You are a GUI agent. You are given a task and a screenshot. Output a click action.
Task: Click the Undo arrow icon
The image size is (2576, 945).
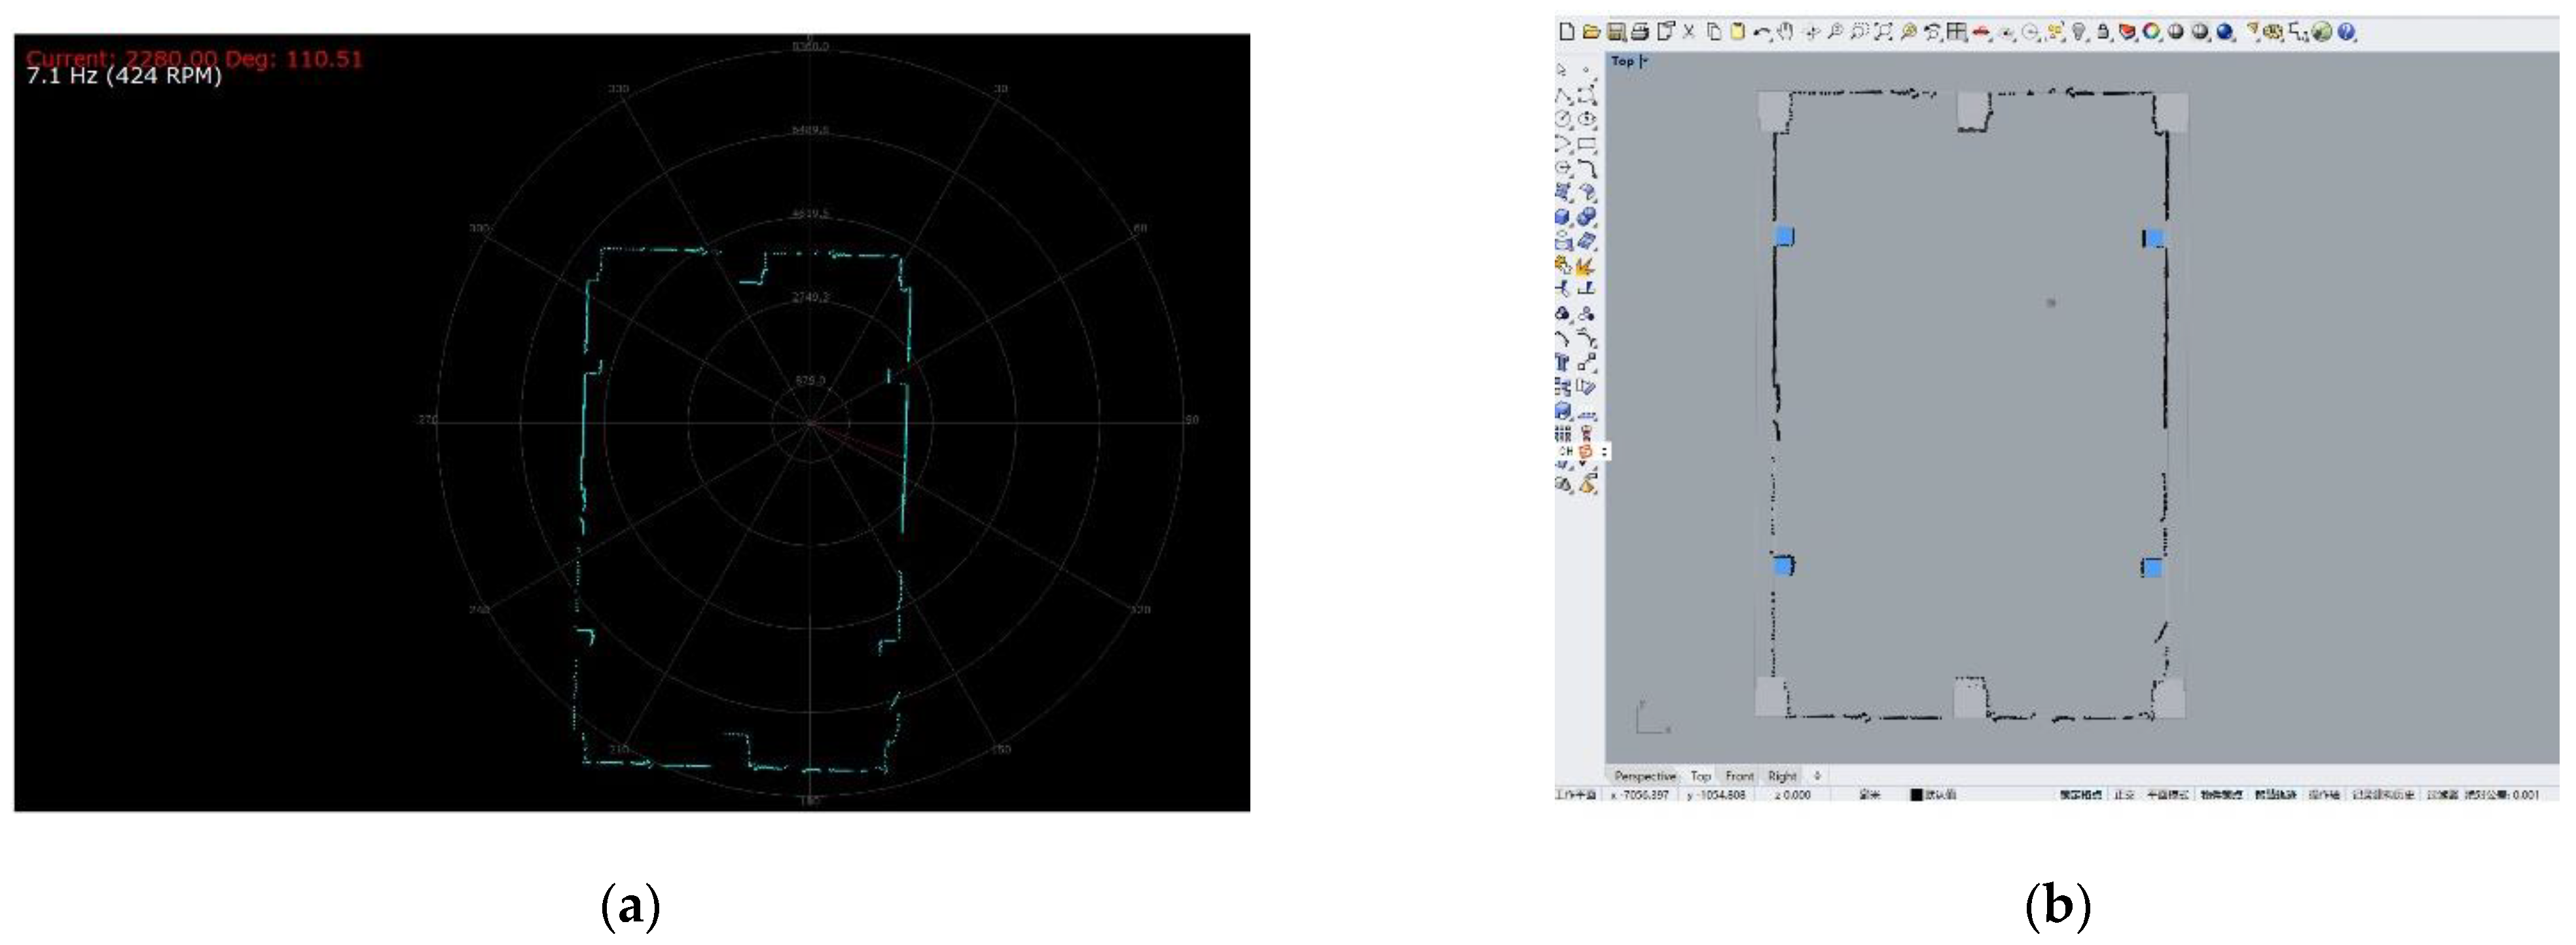coord(1762,32)
